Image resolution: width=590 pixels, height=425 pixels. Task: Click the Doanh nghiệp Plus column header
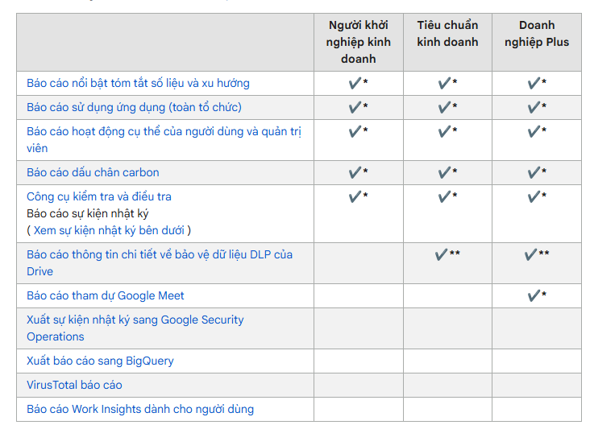click(x=537, y=34)
